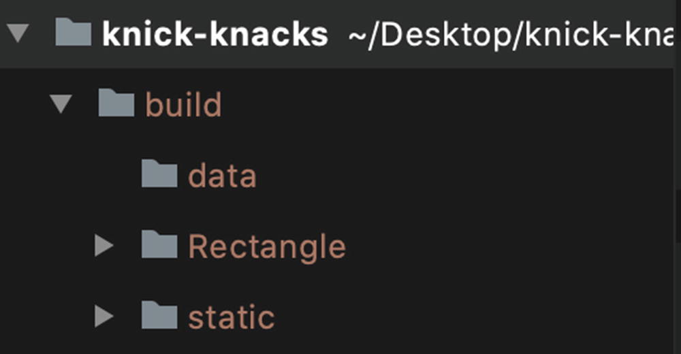This screenshot has width=681, height=354.
Task: Click blank space right of Rectangle label
Action: coord(511,246)
